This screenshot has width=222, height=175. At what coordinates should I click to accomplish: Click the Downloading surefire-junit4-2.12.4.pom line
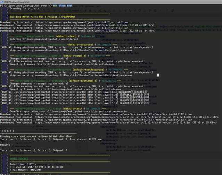pyautogui.click(x=96, y=114)
